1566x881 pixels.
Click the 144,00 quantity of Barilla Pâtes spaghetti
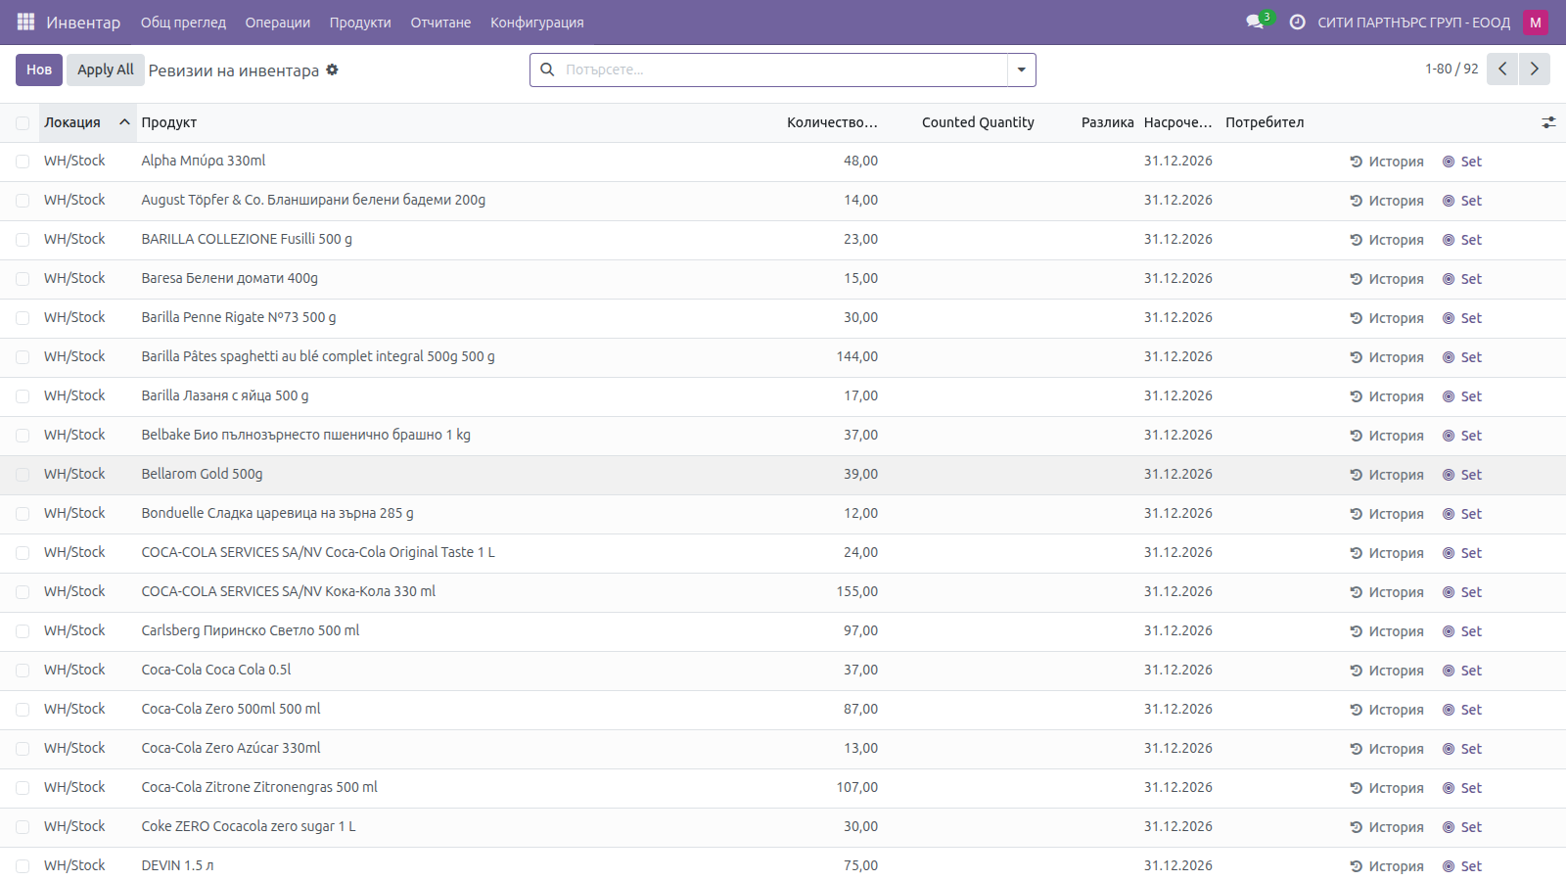857,356
